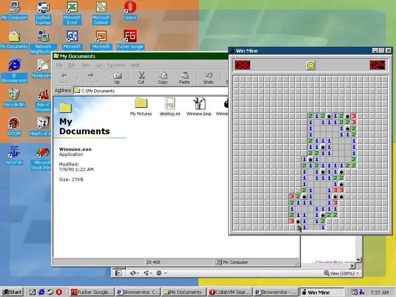Open View menu in My Documents

[86, 65]
